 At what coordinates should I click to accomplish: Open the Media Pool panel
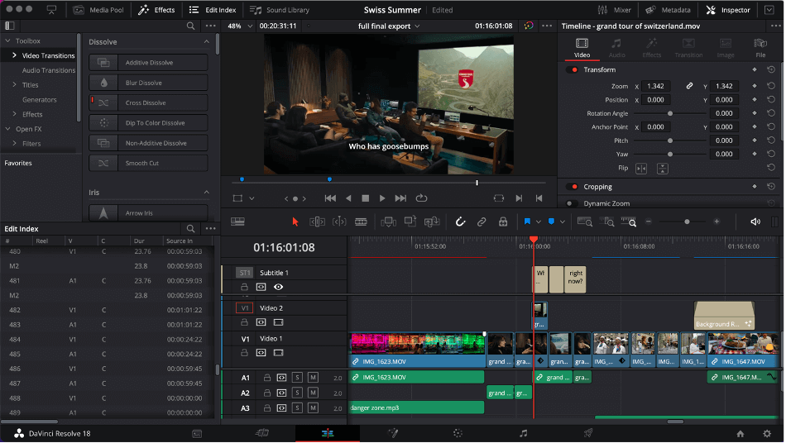pos(97,10)
